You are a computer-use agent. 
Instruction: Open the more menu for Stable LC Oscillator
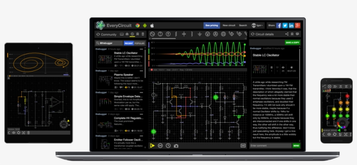141,49
